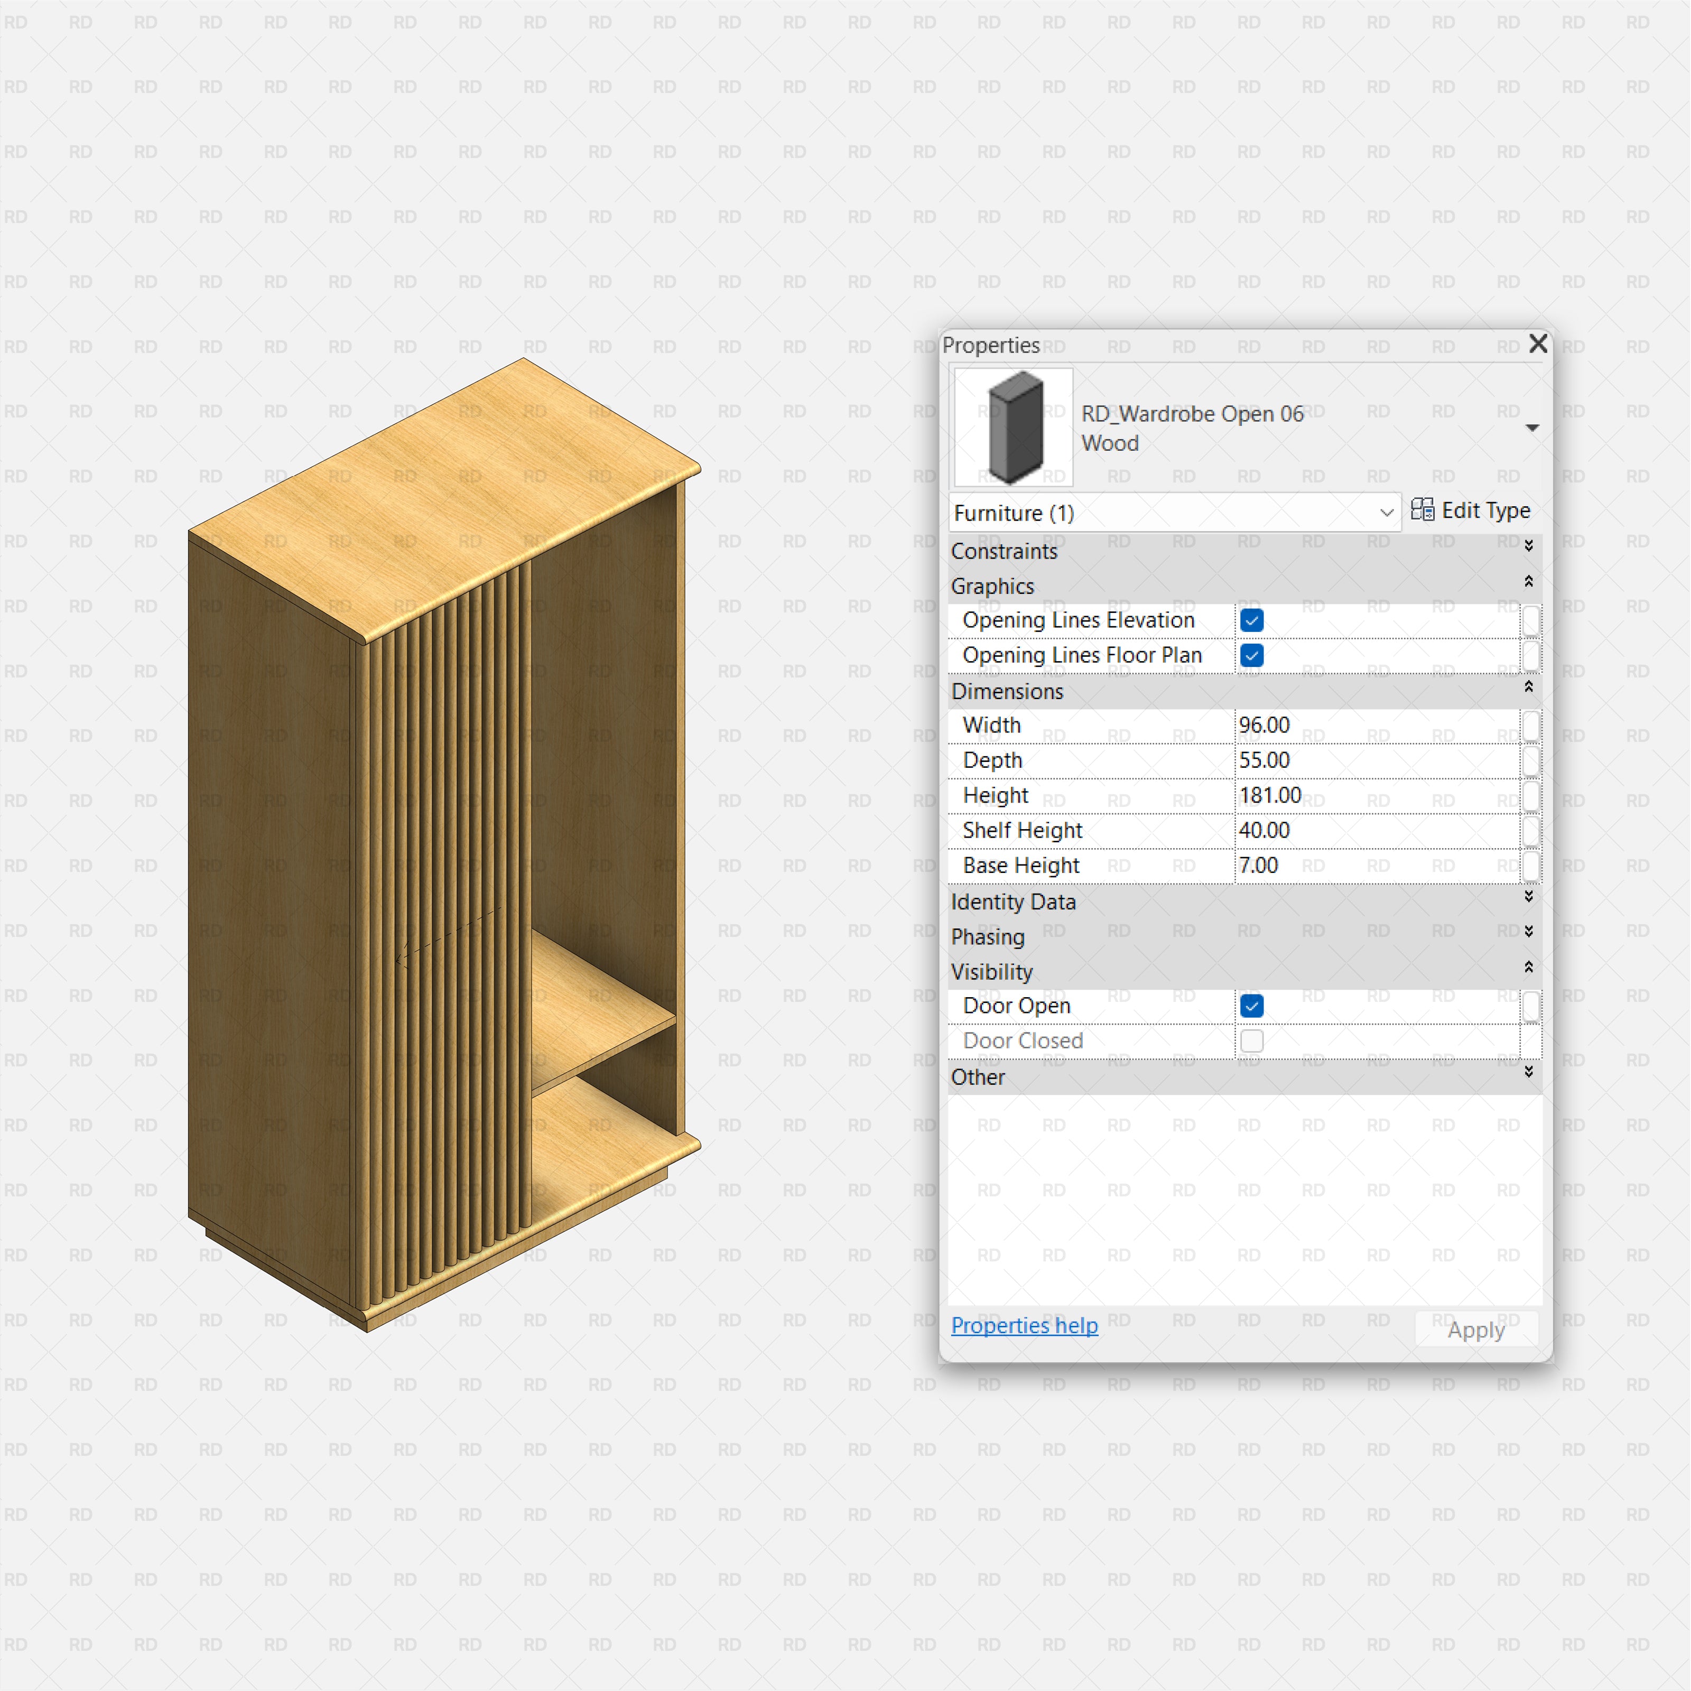
Task: Click the associate button next to Shelf Height
Action: 1531,831
